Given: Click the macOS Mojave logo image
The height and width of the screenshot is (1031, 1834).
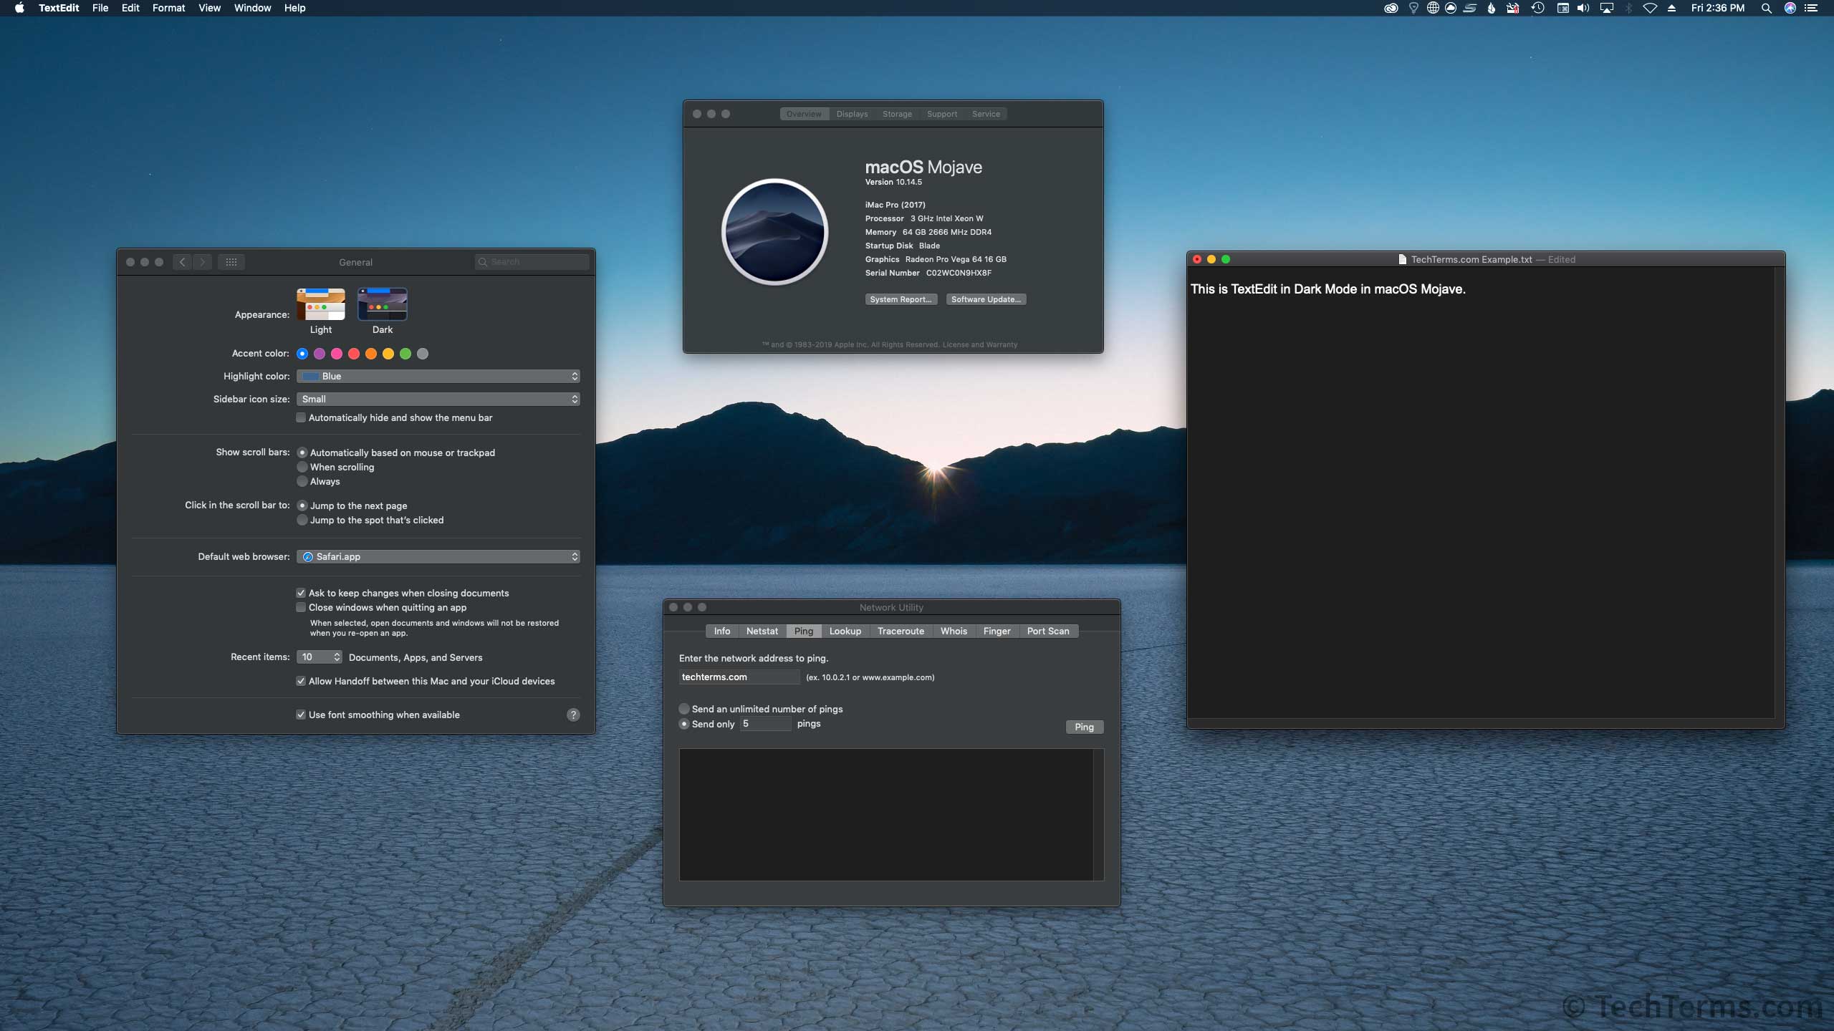Looking at the screenshot, I should [x=774, y=232].
